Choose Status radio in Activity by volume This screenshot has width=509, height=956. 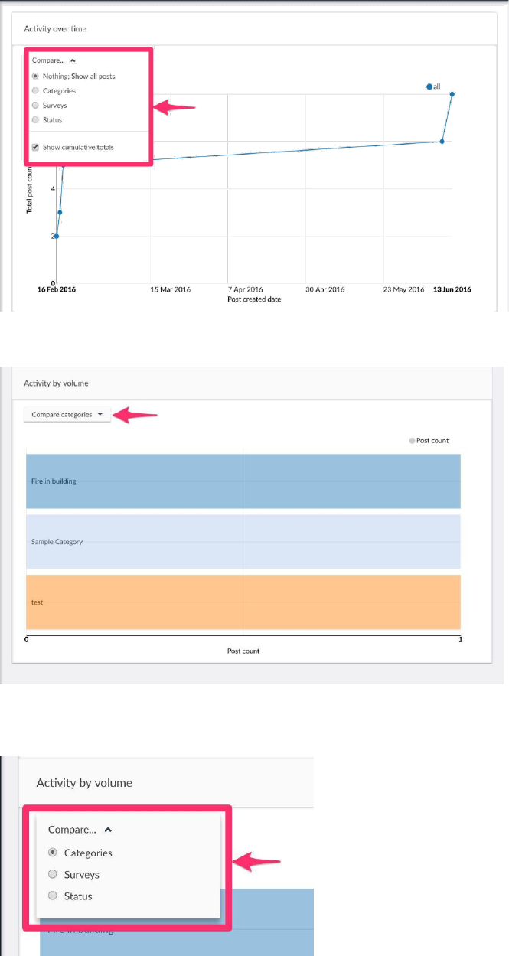(53, 896)
